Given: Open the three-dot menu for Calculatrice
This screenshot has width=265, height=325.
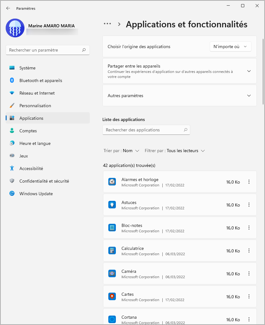Looking at the screenshot, I should (x=249, y=251).
